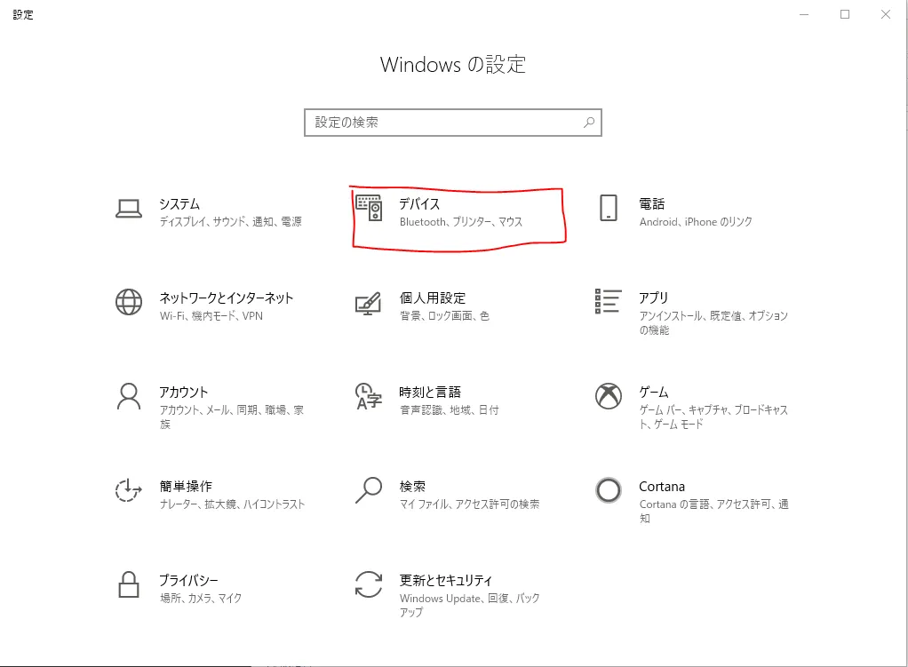
Task: Click 'ディスプレイ、サウンド、通知、電源' description
Action: click(230, 221)
